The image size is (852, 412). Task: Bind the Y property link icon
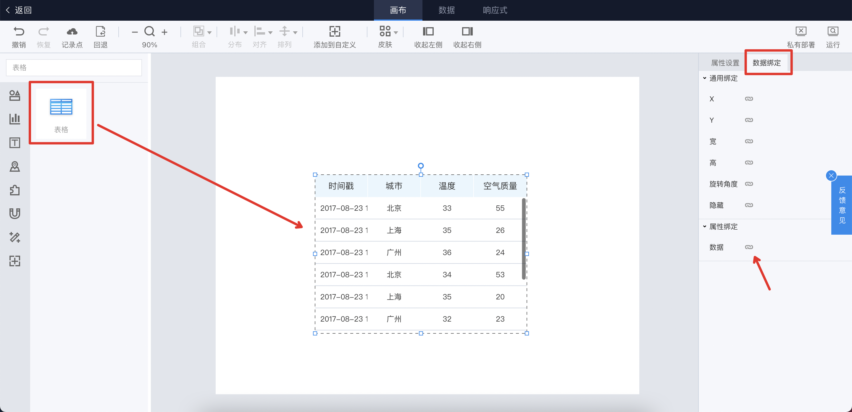749,120
